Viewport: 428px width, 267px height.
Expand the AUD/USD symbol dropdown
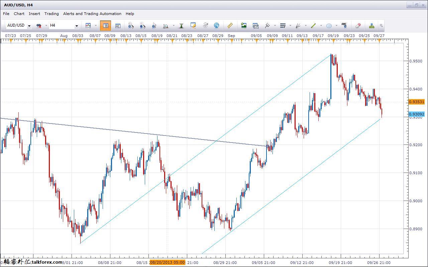point(29,26)
